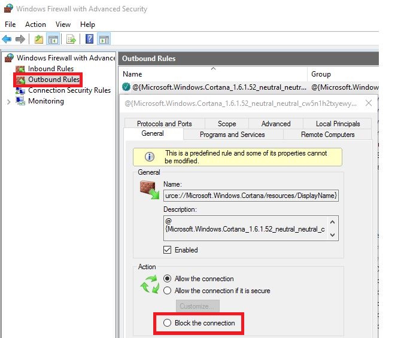Click root node firewall icon in tree
This screenshot has width=401, height=338.
click(x=9, y=58)
